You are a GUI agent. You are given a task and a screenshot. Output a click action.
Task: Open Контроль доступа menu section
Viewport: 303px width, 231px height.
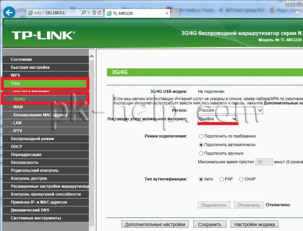[46, 178]
